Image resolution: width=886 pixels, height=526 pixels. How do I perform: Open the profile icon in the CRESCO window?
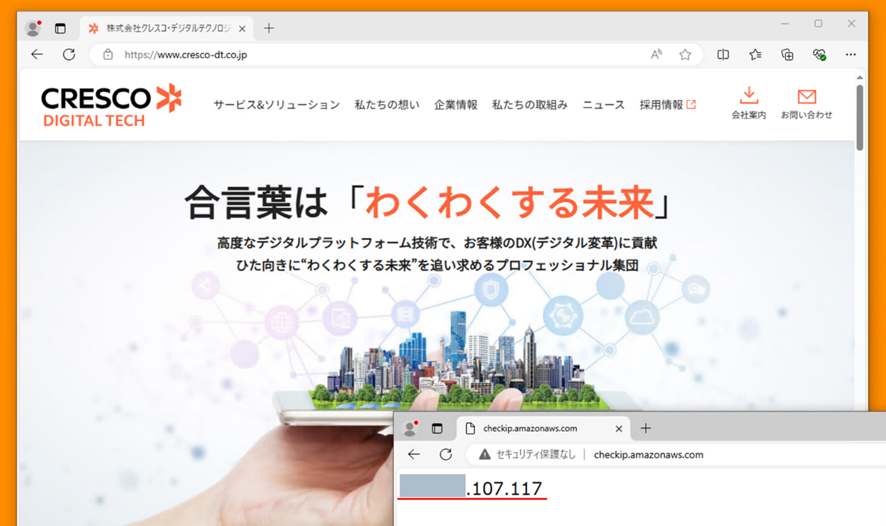click(x=32, y=28)
